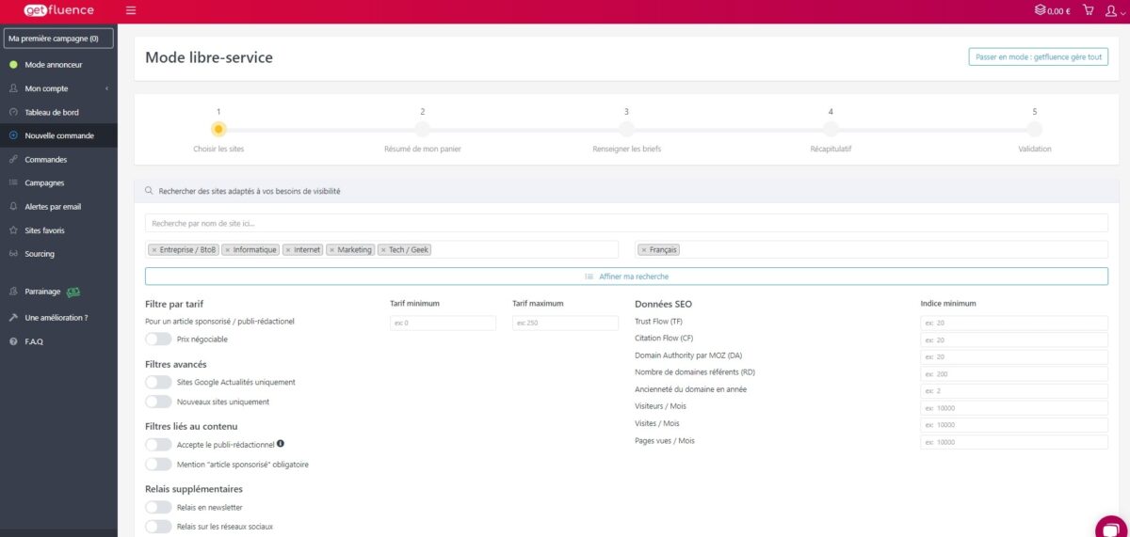Select step 2 marker Résumé de mon panier
The width and height of the screenshot is (1130, 537).
click(x=423, y=130)
